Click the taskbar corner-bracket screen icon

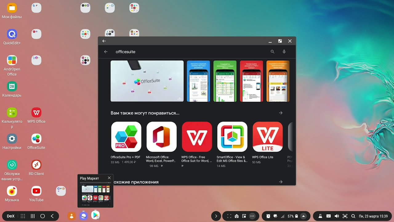coord(229,216)
